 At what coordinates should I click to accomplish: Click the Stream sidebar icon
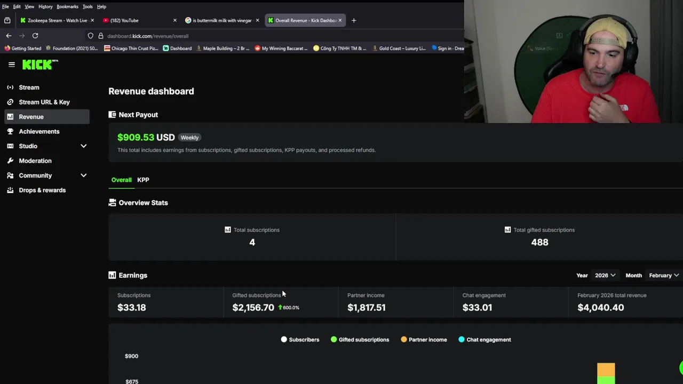[10, 87]
